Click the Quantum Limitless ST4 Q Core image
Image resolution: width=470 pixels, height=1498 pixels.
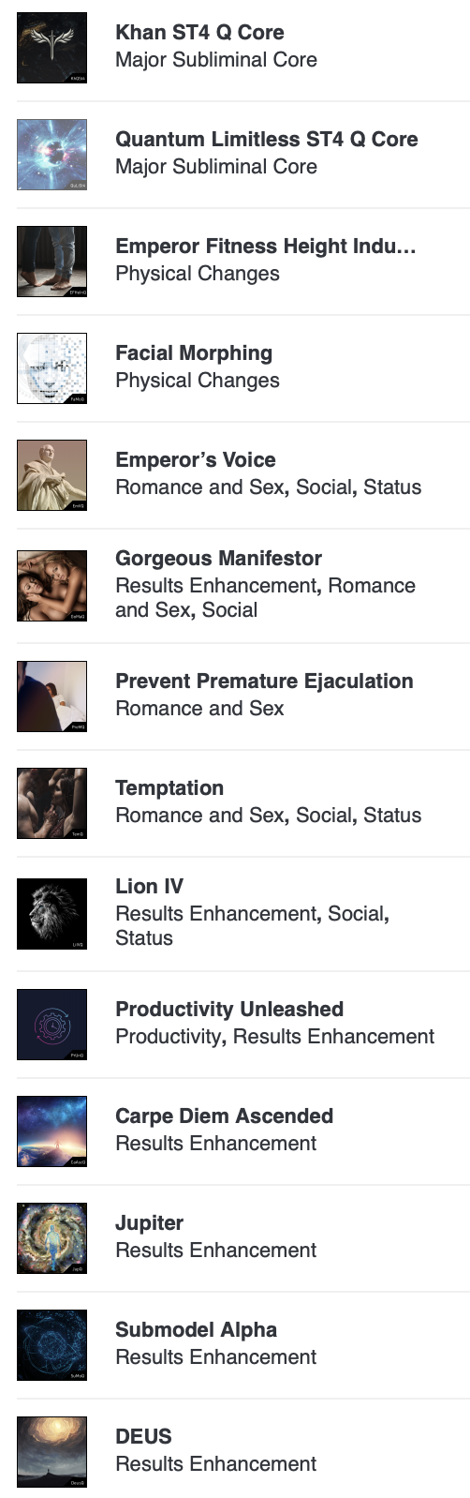point(51,155)
